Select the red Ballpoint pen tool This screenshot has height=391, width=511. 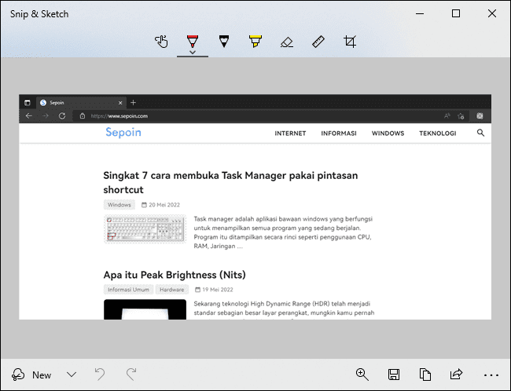pyautogui.click(x=193, y=41)
